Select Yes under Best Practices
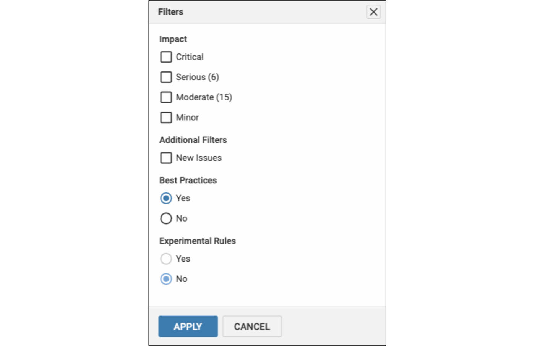 tap(166, 198)
